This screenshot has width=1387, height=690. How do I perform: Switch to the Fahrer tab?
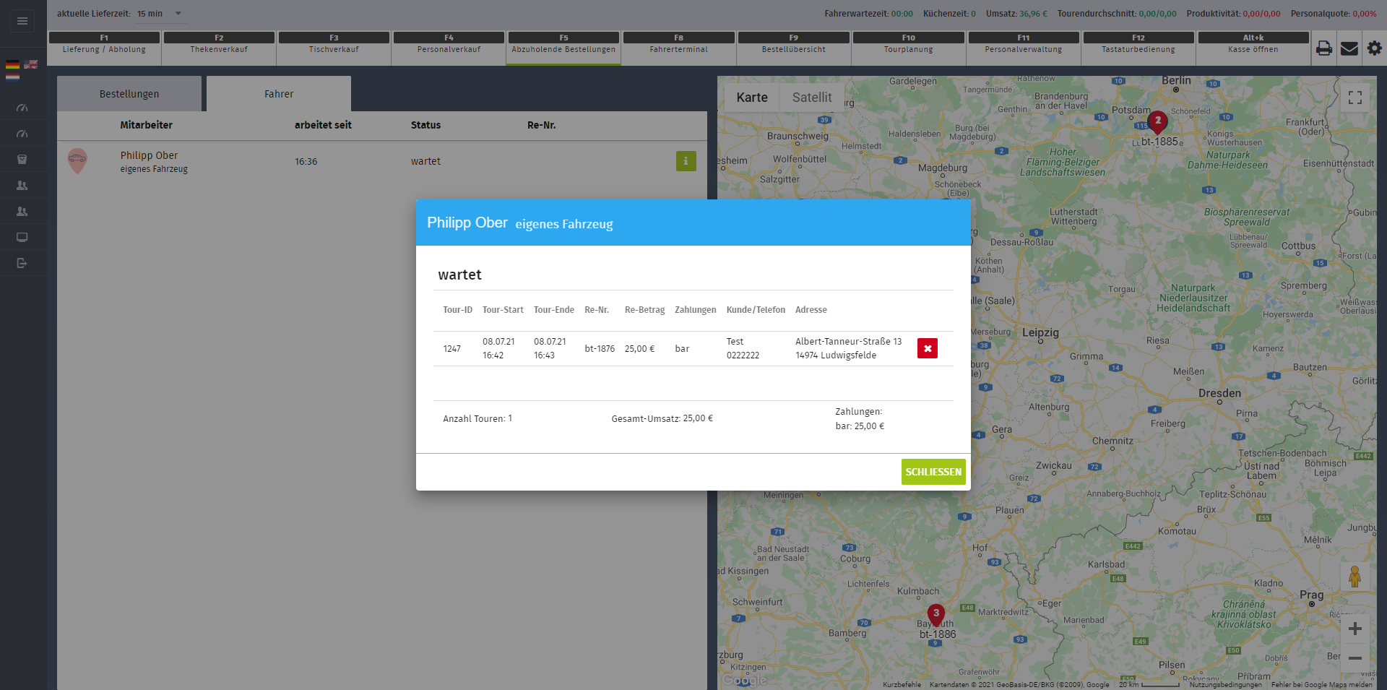pyautogui.click(x=279, y=94)
